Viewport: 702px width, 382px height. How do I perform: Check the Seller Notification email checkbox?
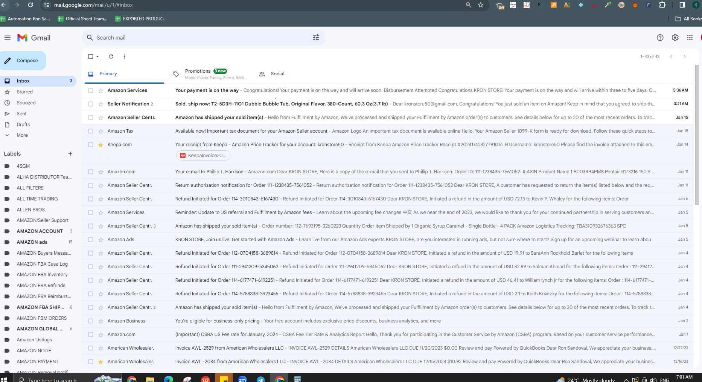click(x=91, y=104)
